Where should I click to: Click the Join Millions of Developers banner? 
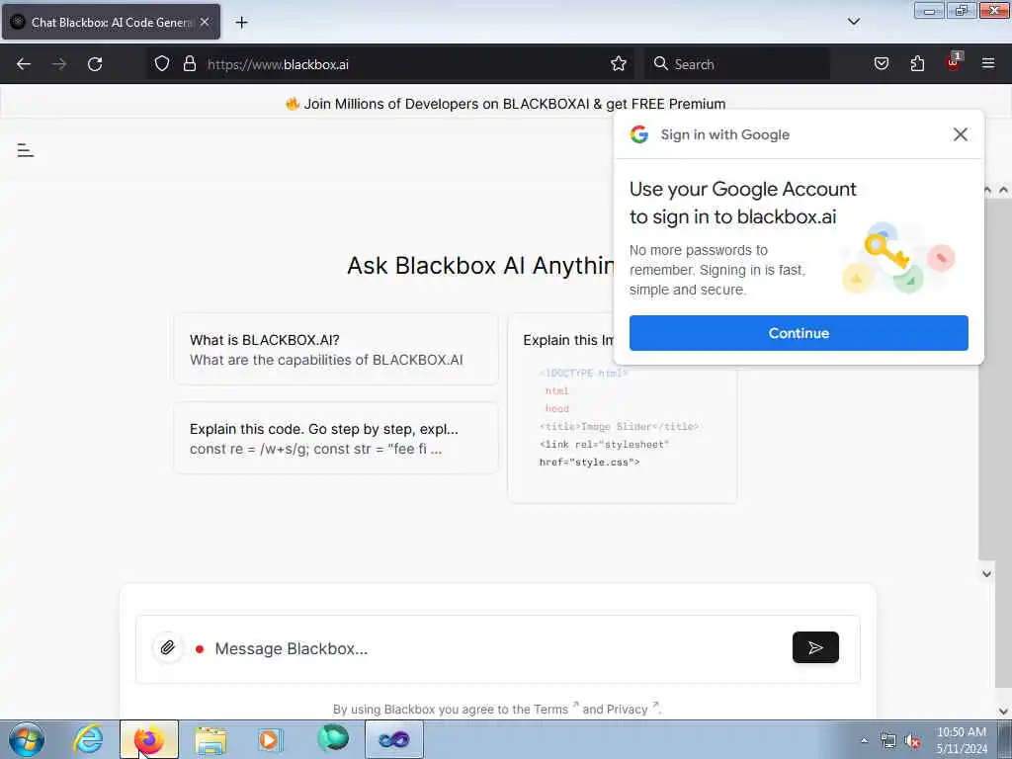coord(505,104)
